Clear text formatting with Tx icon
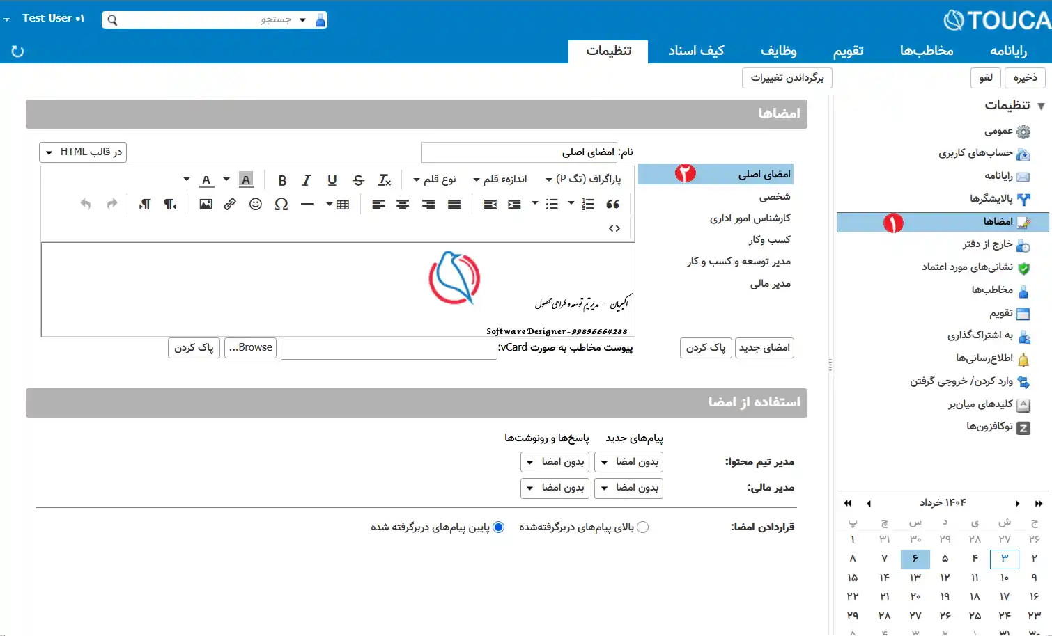This screenshot has height=636, width=1052. tap(384, 180)
